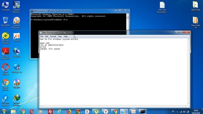Open the taskbar clock showing 20.04.2019
This screenshot has height=114, width=203.
pos(196,112)
